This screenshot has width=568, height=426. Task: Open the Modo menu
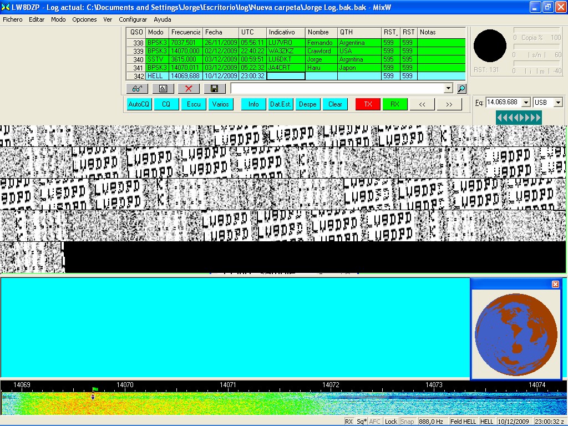pos(58,19)
